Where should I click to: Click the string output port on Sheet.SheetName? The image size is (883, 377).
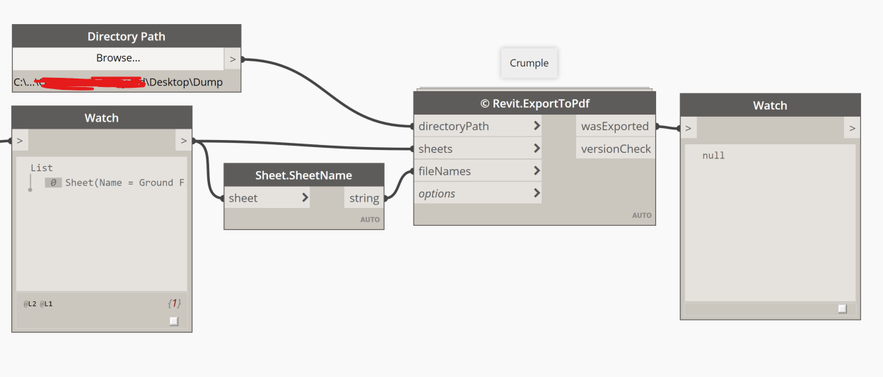point(364,199)
